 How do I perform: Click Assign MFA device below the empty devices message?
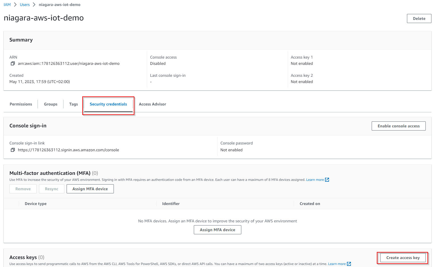click(x=217, y=230)
